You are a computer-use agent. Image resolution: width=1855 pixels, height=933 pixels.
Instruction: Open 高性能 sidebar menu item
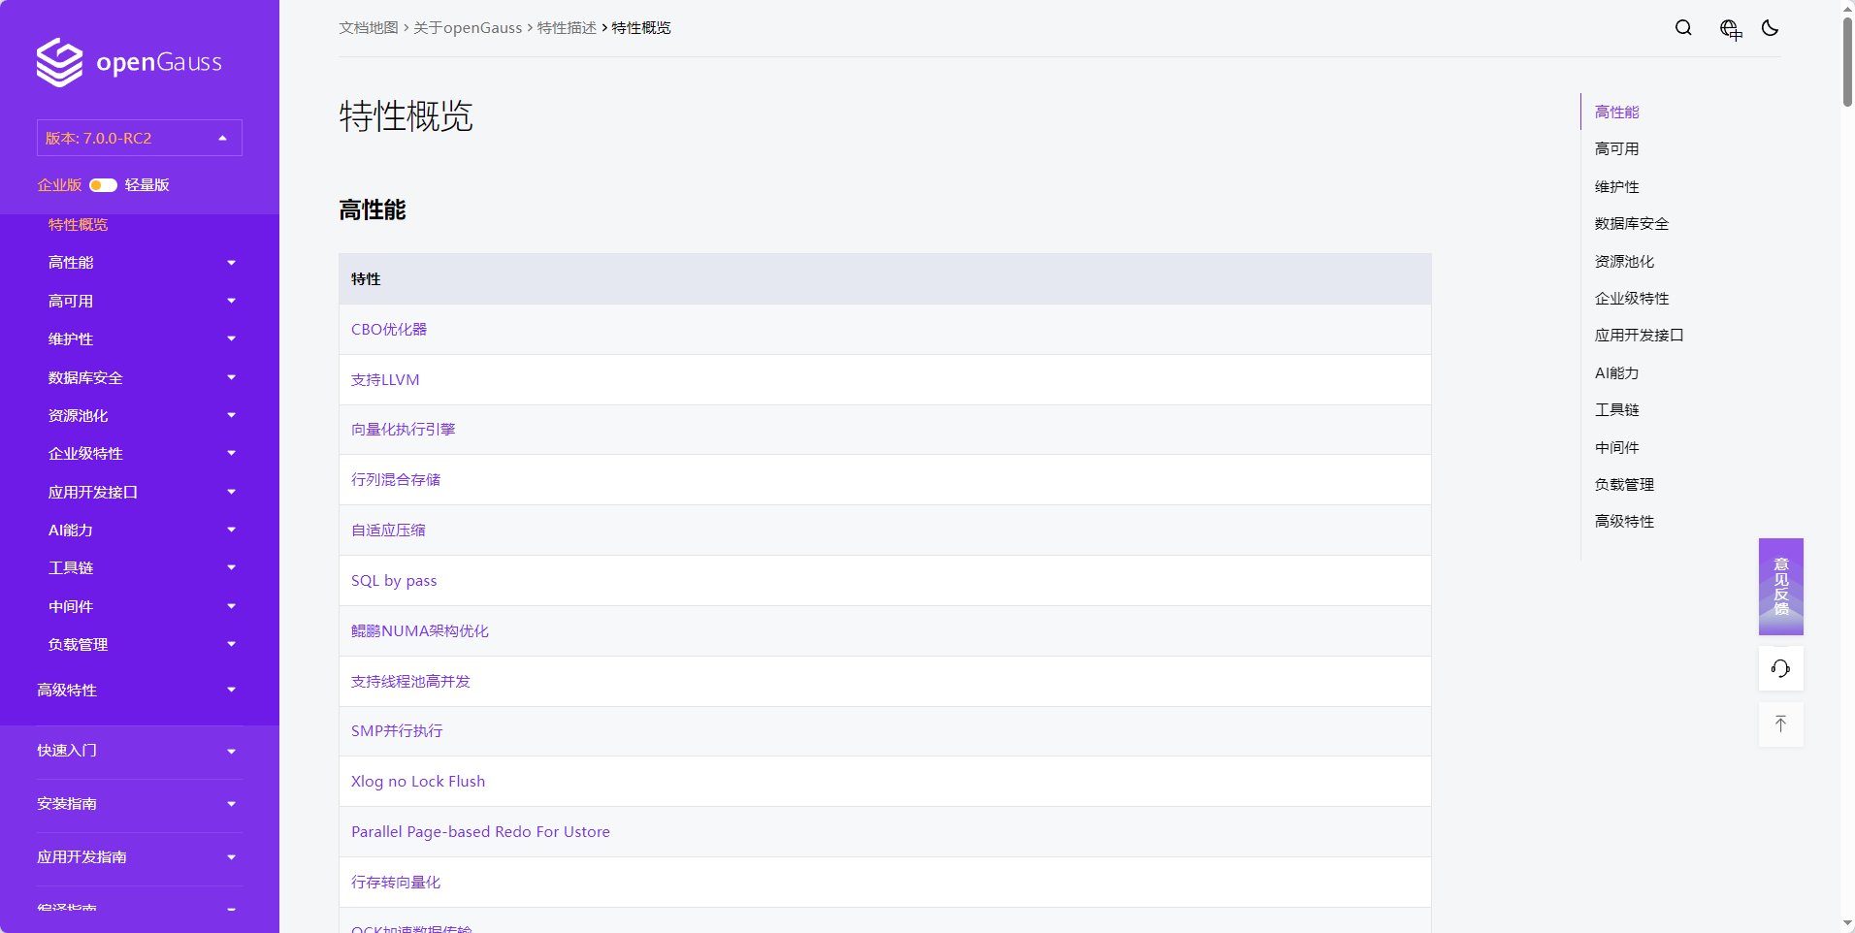pyautogui.click(x=71, y=263)
